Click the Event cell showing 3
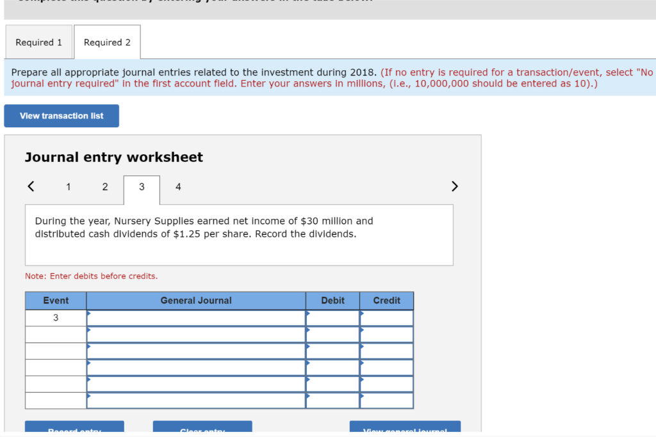This screenshot has width=656, height=437. click(x=56, y=317)
